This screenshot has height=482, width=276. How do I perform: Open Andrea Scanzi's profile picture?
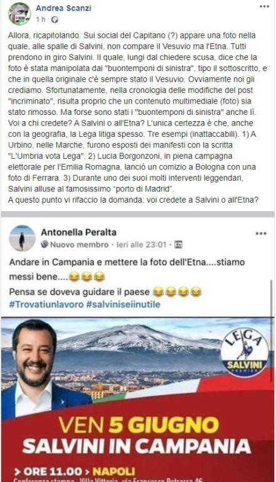[x=19, y=14]
